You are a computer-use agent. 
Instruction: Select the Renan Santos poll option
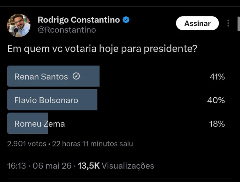[x=116, y=76]
